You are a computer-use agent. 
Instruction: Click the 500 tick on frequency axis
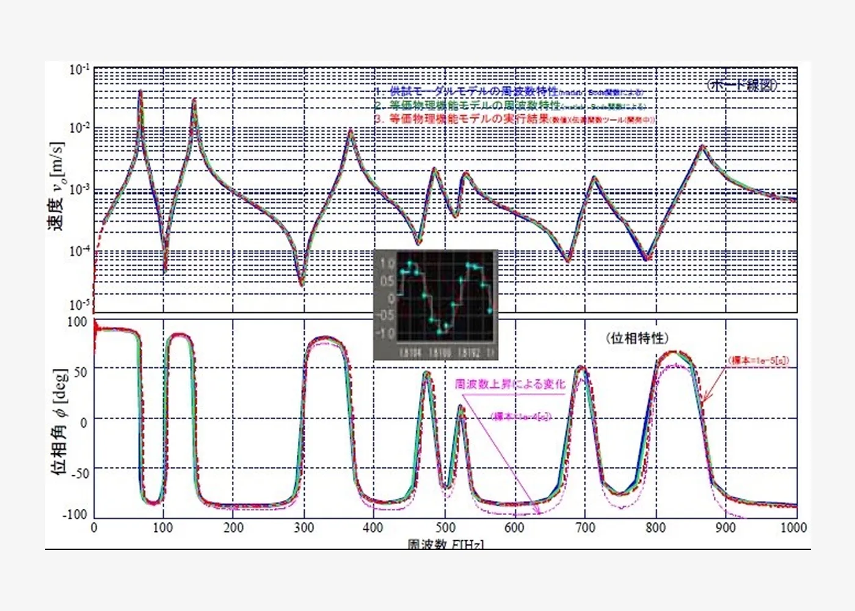(445, 527)
